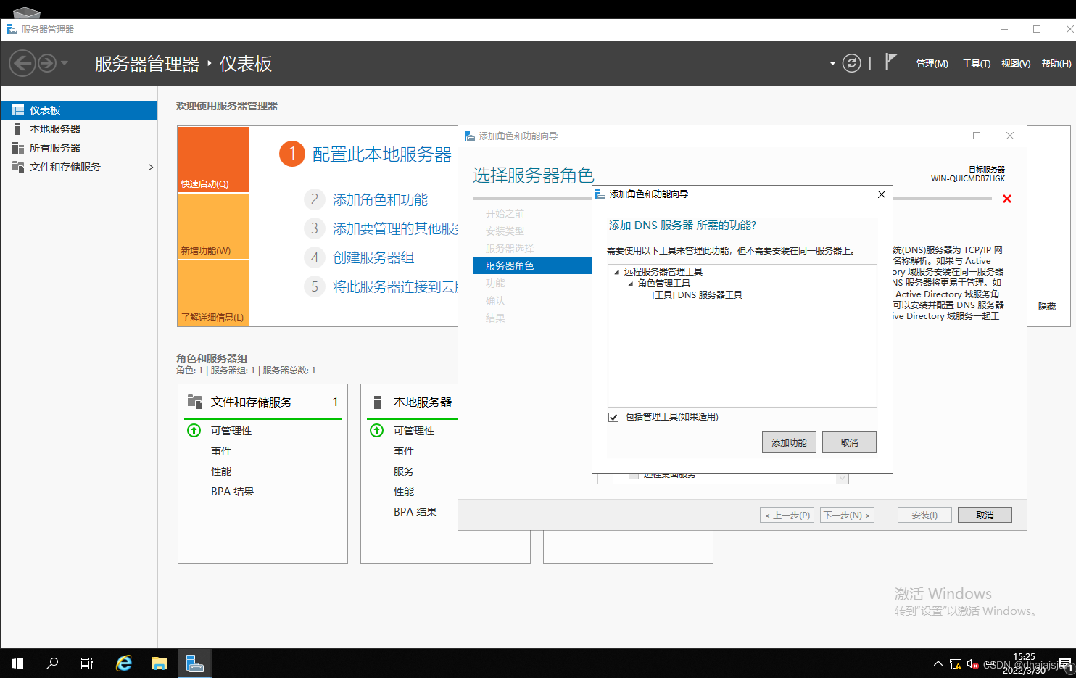This screenshot has width=1076, height=678.
Task: Click Server Manager taskbar icon
Action: [x=194, y=663]
